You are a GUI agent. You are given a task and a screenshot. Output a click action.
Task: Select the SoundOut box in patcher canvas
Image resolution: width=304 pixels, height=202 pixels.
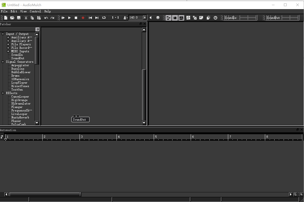coord(80,119)
